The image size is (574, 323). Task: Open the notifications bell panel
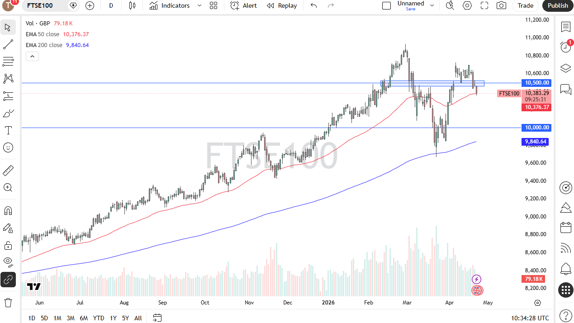point(565,269)
